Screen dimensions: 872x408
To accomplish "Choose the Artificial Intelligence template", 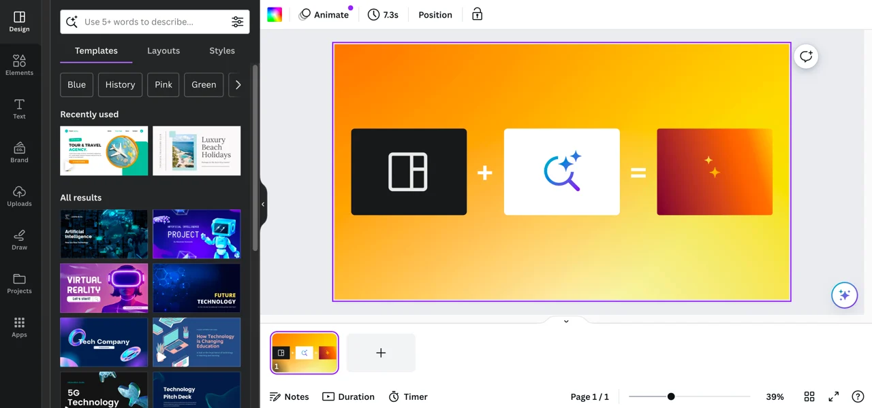I will pyautogui.click(x=104, y=234).
